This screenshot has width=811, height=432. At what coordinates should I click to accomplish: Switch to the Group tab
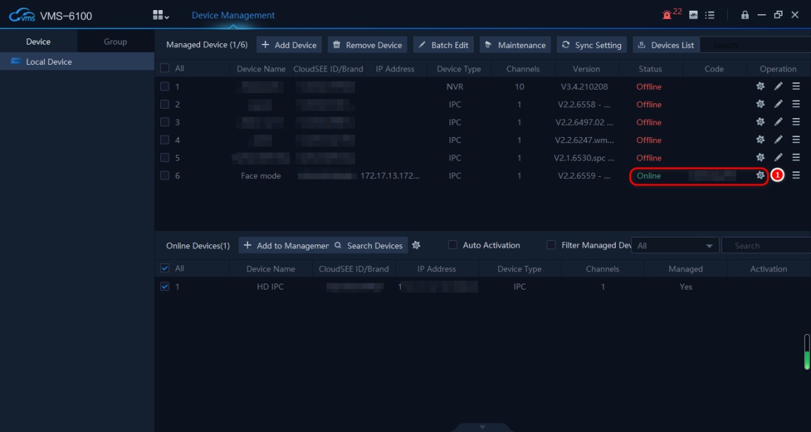coord(116,42)
